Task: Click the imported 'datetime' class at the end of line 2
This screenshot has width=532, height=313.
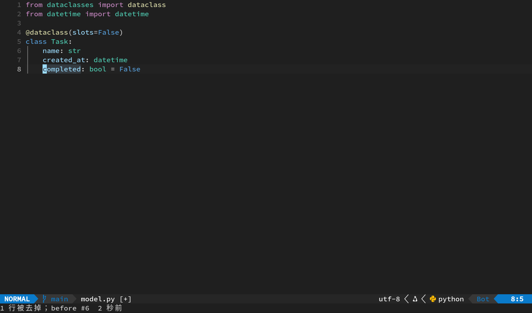Action: 132,14
